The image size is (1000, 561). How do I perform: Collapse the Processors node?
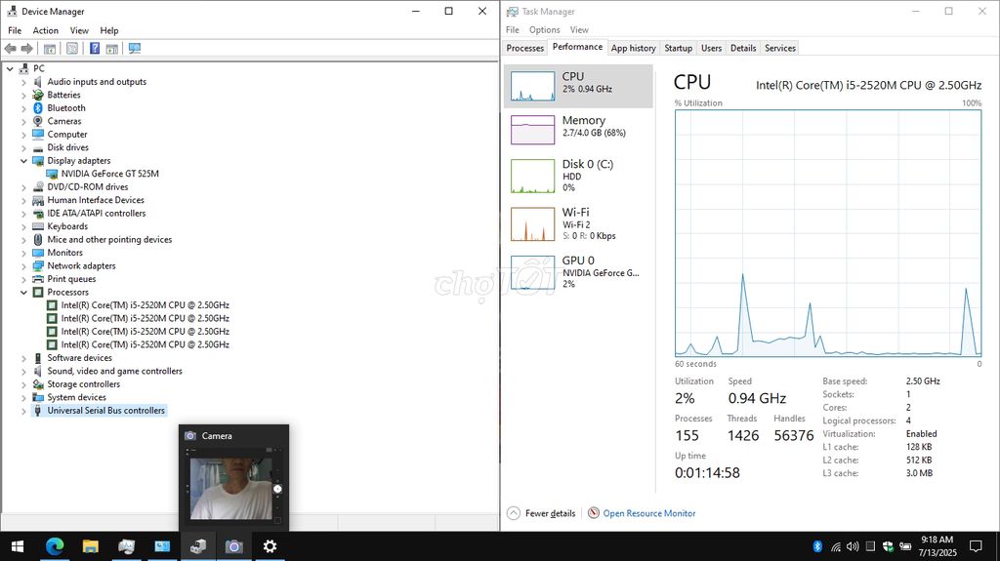click(x=23, y=293)
